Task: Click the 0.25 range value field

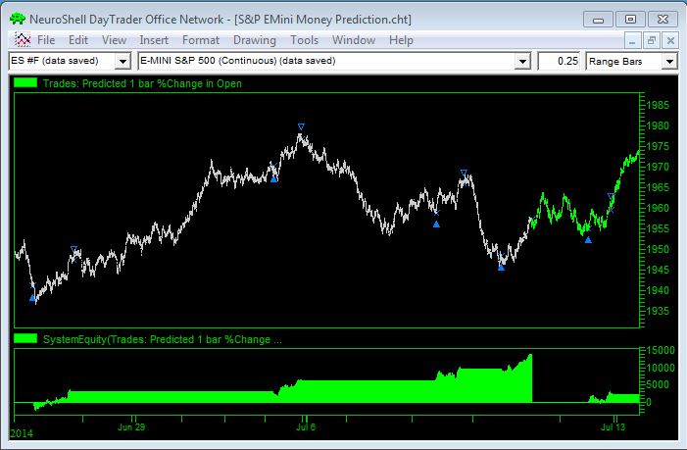Action: tap(560, 62)
